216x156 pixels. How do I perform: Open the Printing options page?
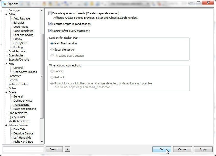click(18, 47)
